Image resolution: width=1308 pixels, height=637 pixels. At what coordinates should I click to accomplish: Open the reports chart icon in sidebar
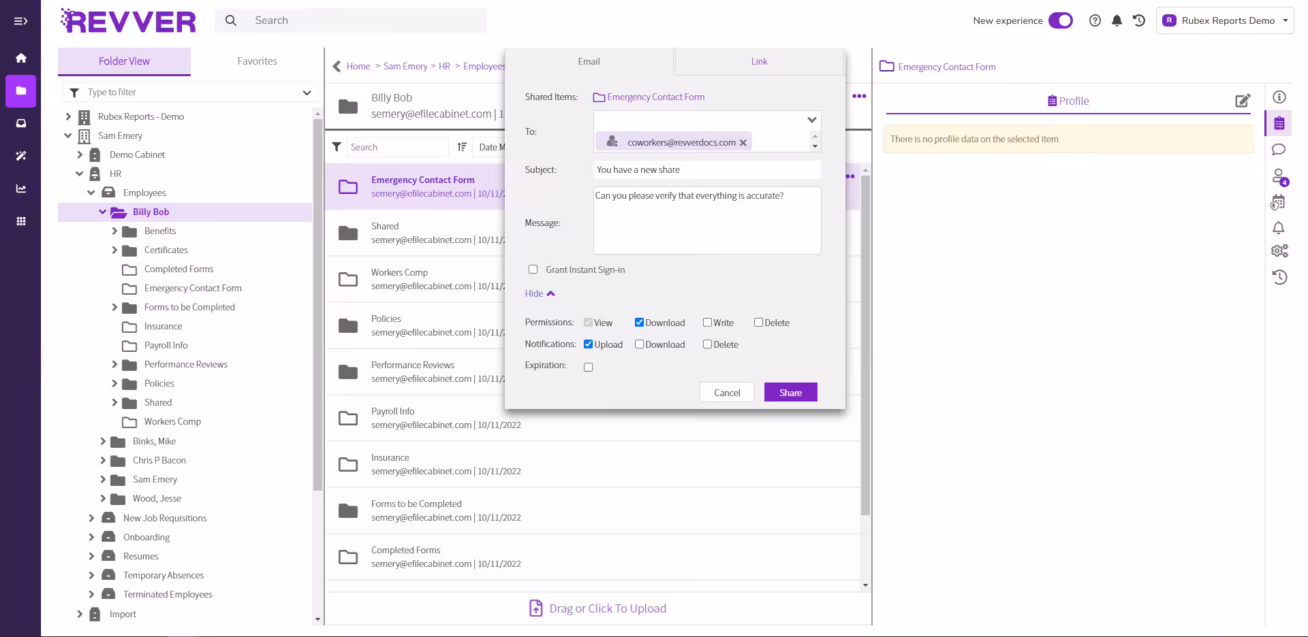click(x=21, y=189)
